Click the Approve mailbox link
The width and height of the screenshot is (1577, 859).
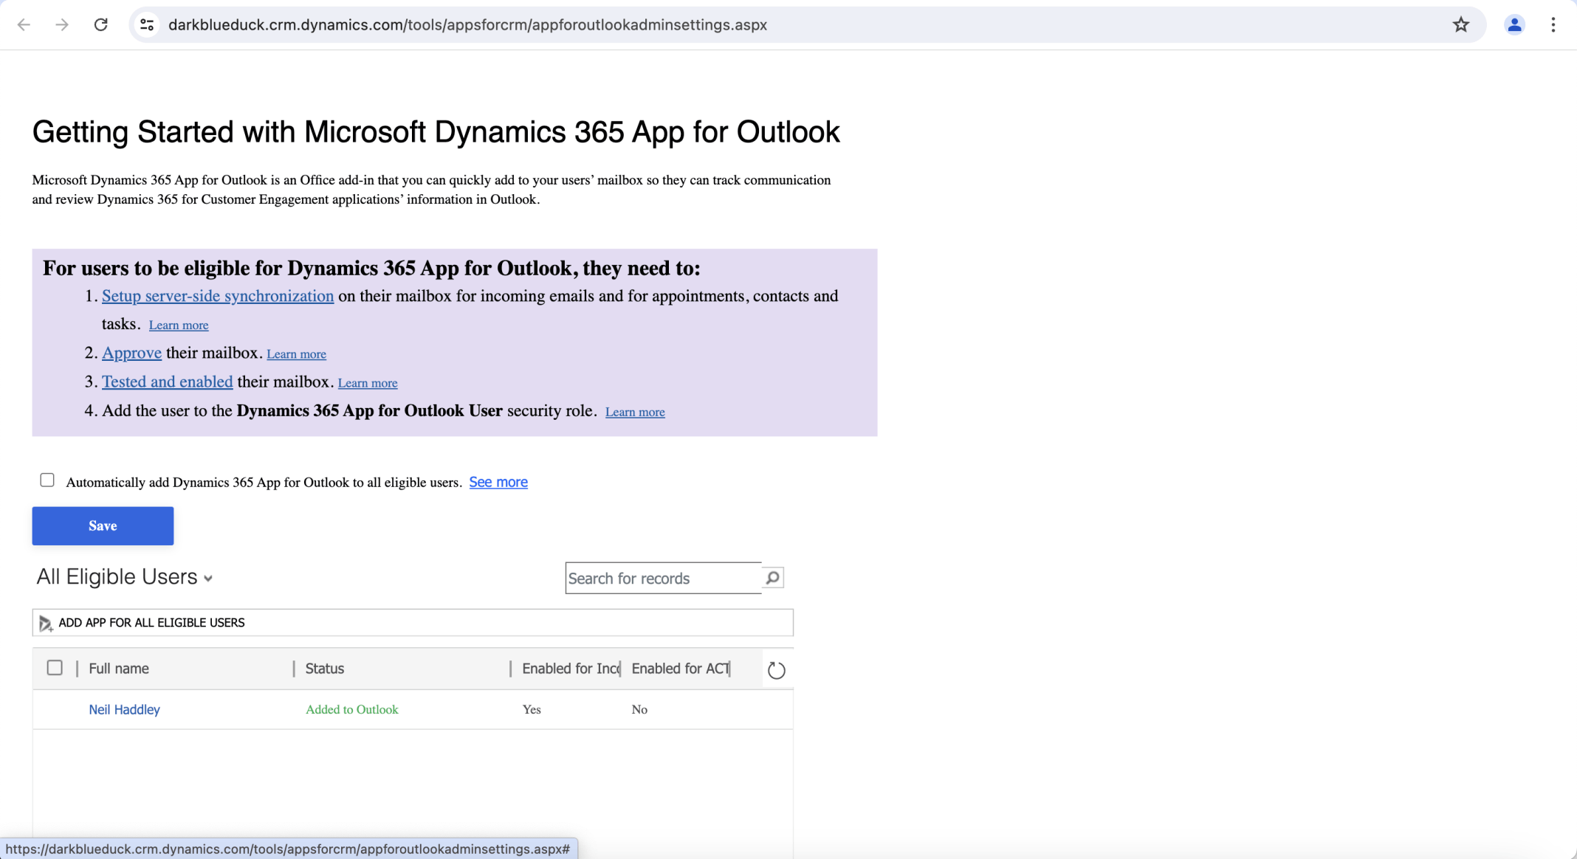pyautogui.click(x=131, y=353)
